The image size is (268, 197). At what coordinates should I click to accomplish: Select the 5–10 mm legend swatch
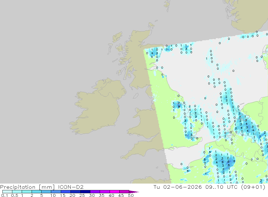coord(46,192)
